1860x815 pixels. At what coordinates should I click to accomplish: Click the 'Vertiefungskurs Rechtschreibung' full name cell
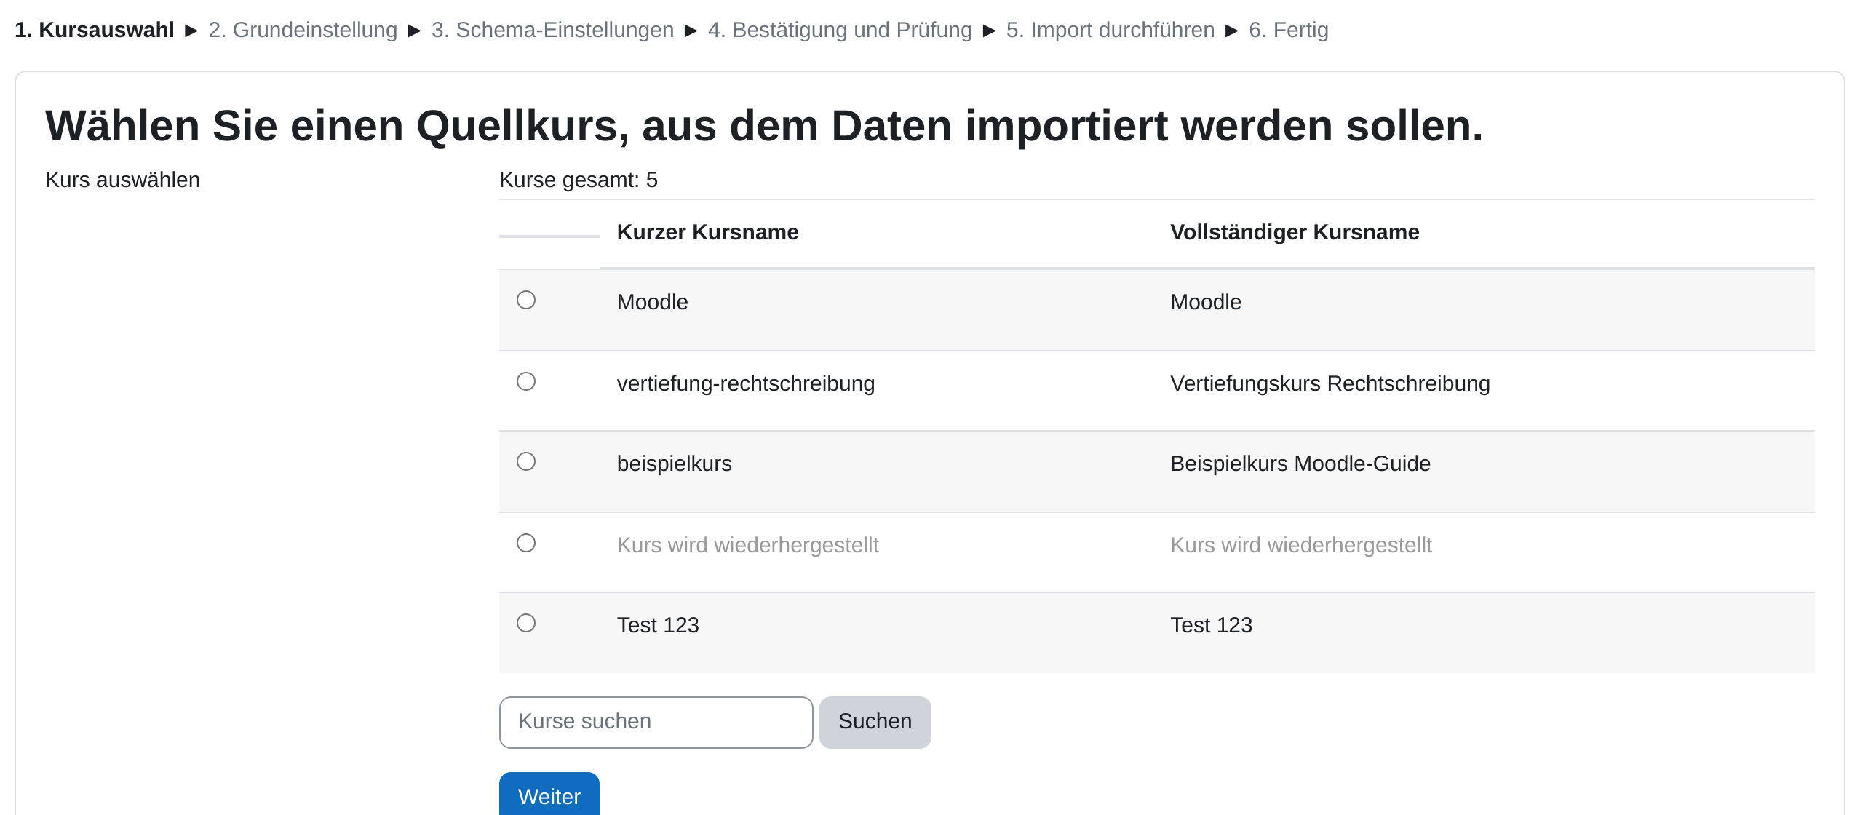pyautogui.click(x=1330, y=383)
